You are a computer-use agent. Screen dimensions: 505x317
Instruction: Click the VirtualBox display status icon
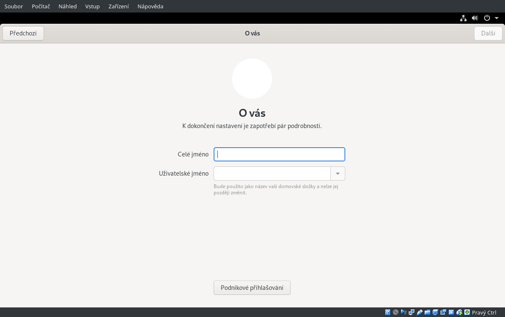coord(435,312)
